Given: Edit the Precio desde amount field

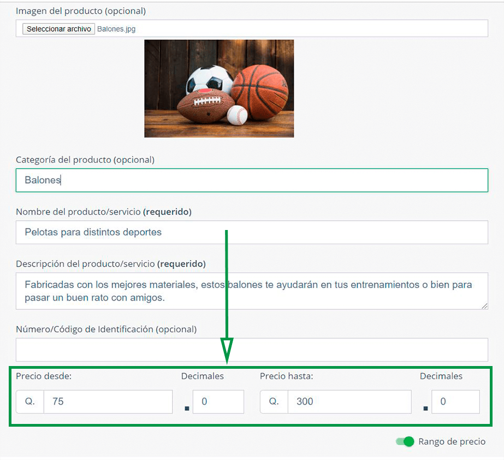Looking at the screenshot, I should [108, 402].
